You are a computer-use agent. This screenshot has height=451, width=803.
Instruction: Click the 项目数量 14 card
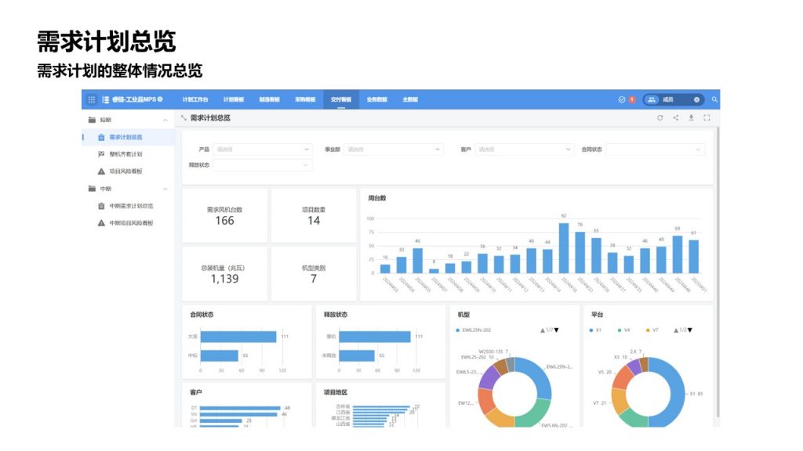314,216
